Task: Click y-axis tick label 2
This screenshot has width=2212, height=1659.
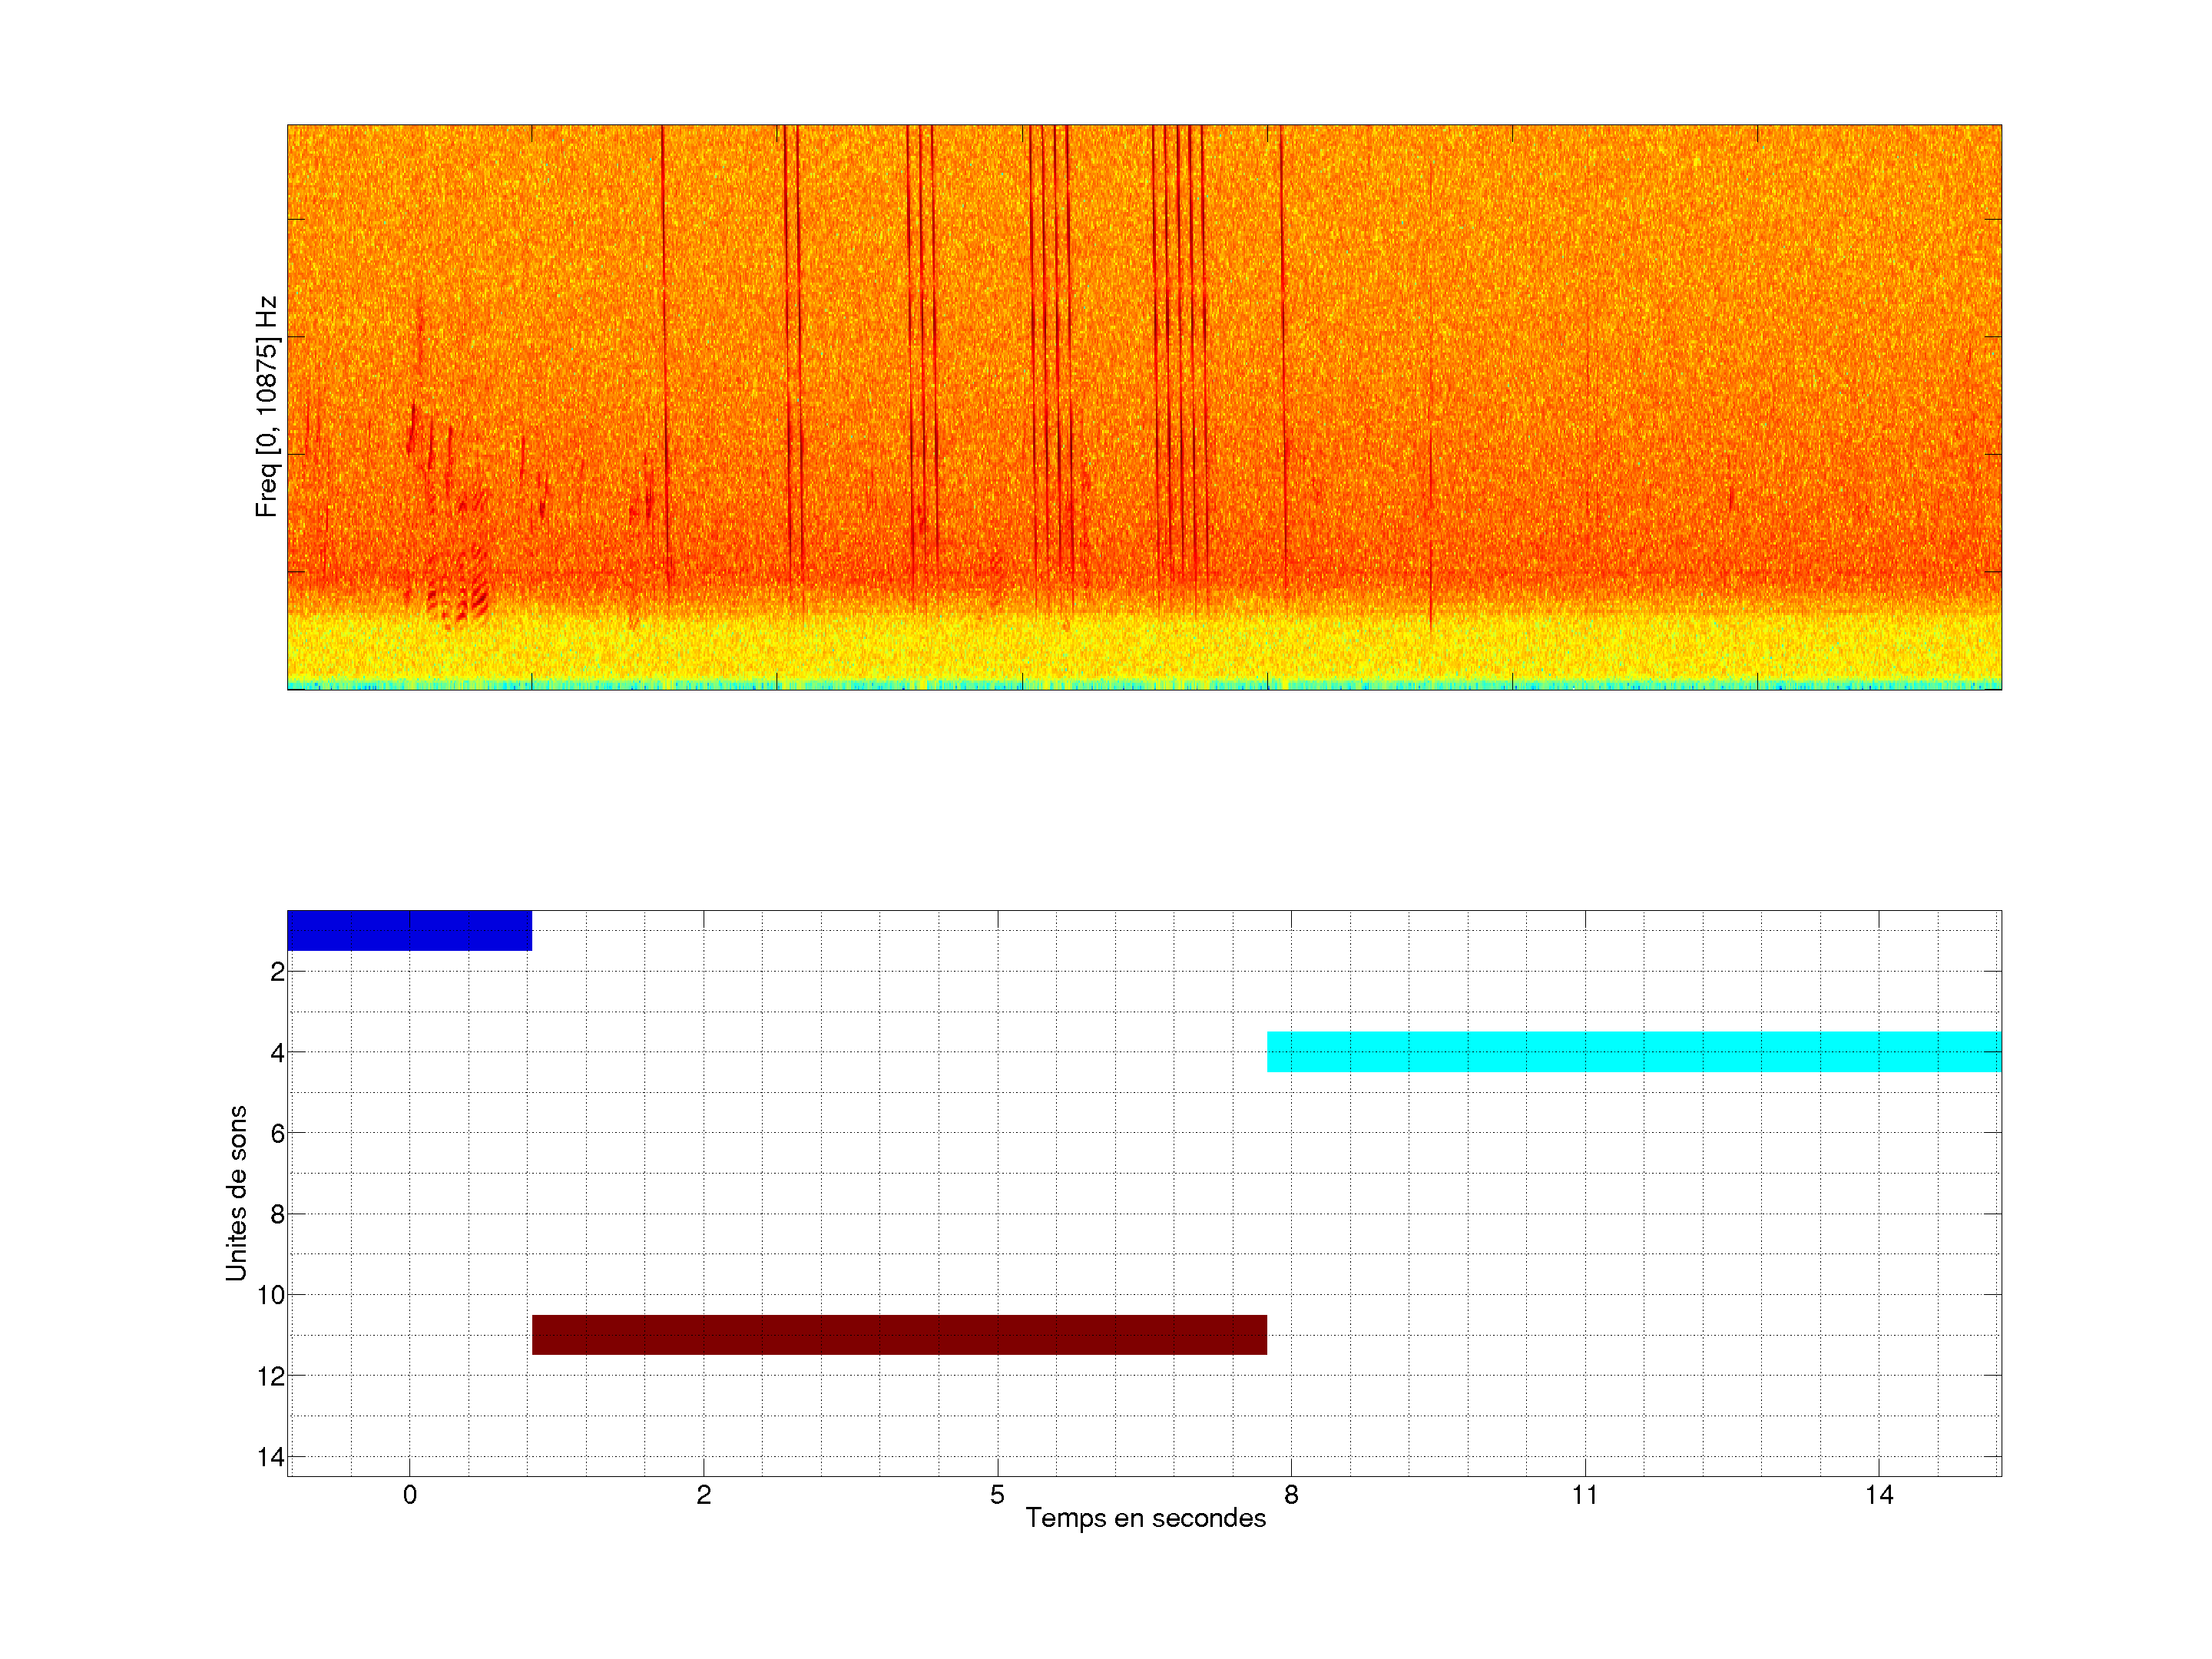Action: pos(277,972)
